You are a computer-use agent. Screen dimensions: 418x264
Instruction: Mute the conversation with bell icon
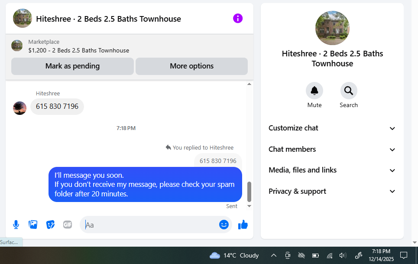[314, 91]
